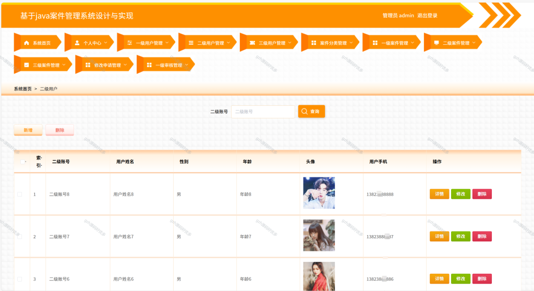
Task: Click the cell 年龄8
Action: pyautogui.click(x=246, y=194)
